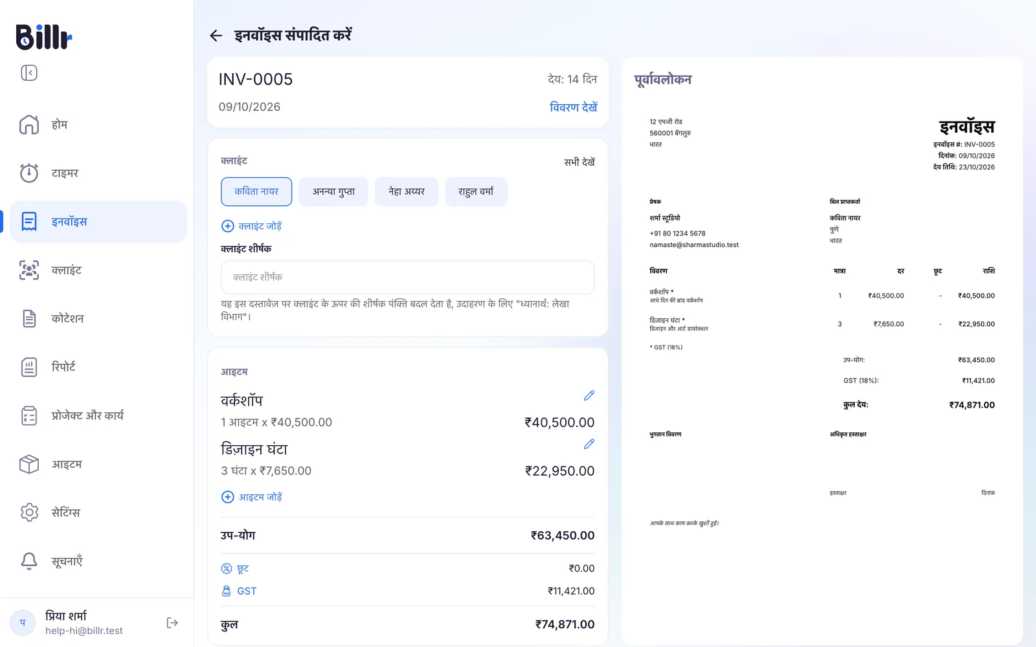Go to the क्लाइंट section
1036x647 pixels.
98,270
